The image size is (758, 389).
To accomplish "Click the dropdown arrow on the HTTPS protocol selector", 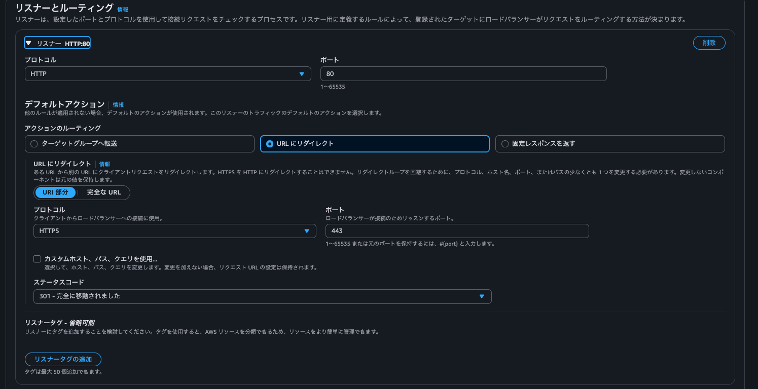I will pos(307,230).
